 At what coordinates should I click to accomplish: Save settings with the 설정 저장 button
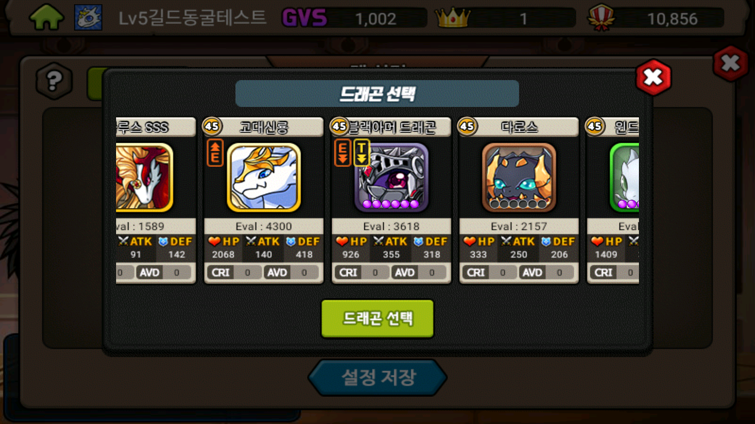(x=377, y=377)
